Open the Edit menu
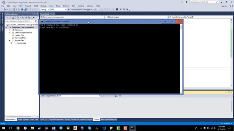 [8, 6]
